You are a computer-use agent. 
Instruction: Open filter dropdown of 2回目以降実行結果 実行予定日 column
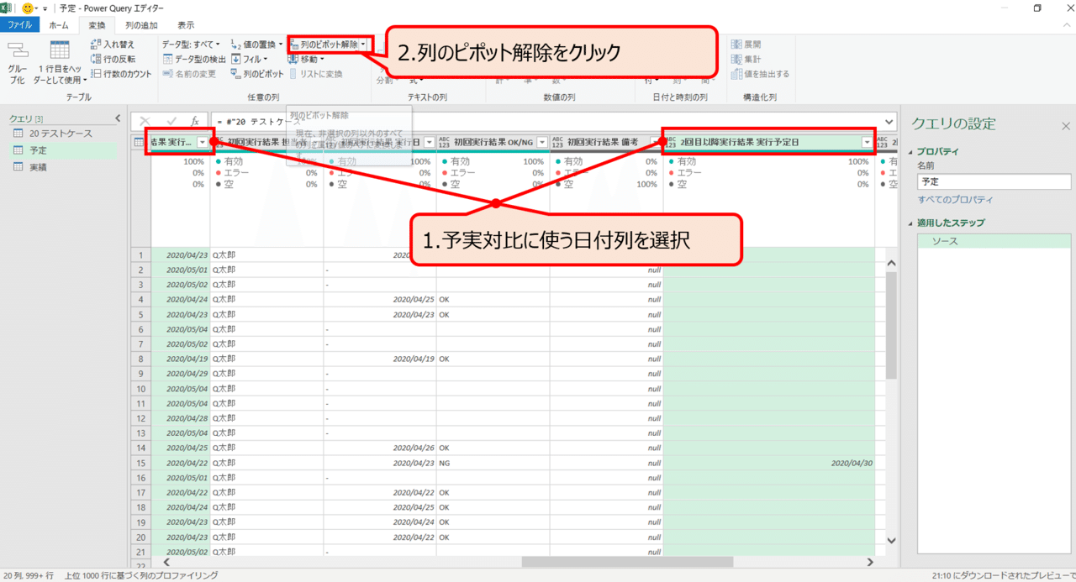pyautogui.click(x=867, y=143)
